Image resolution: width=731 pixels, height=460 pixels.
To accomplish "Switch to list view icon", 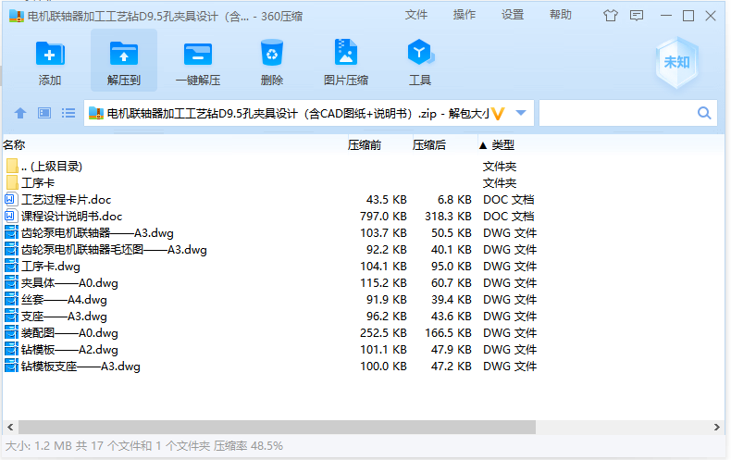I will (x=68, y=113).
